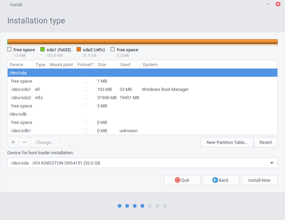Select the /dev/sda2 ntfs partition row
The height and width of the screenshot is (220, 285).
[142, 97]
